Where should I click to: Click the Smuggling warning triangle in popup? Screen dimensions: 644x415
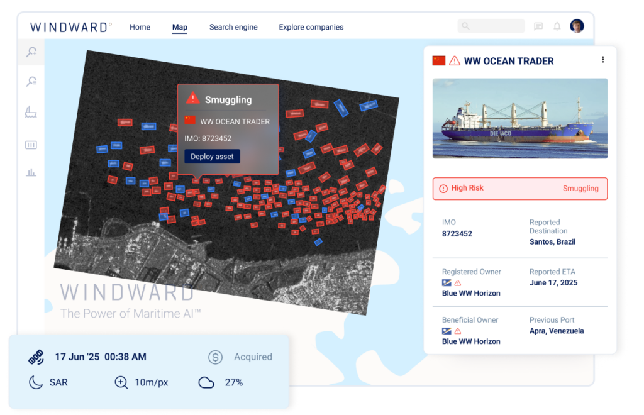(x=192, y=99)
